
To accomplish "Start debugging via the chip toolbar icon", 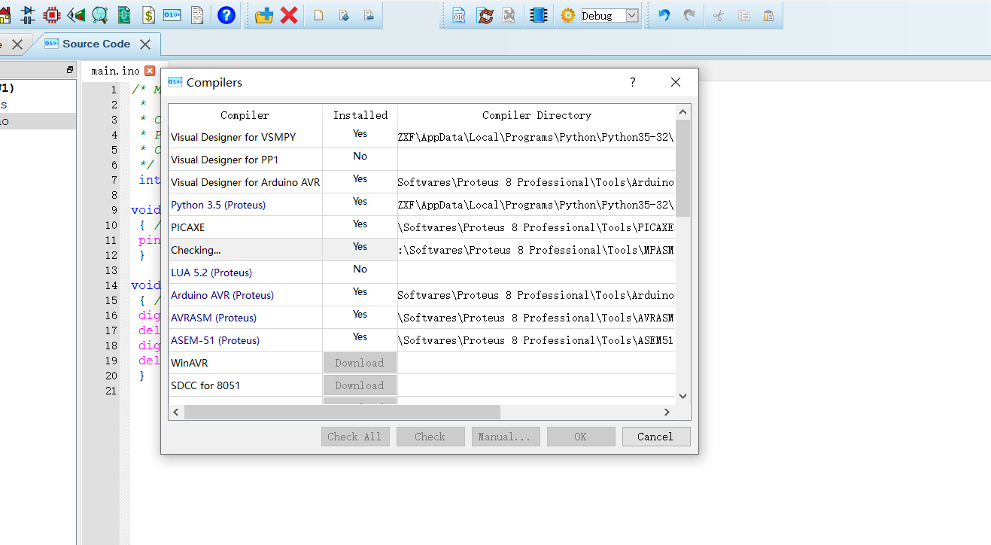I will [537, 15].
